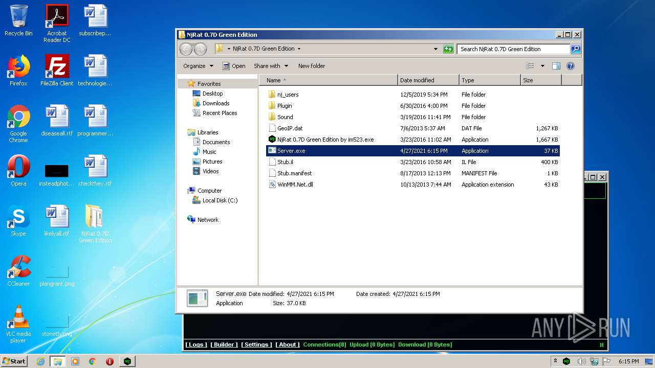Toggle the preview pane button
Viewport: 655px width, 368px height.
click(x=556, y=66)
